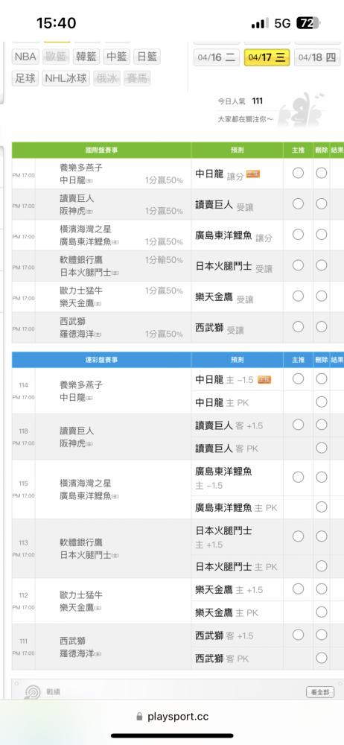344x745 pixels.
Task: Select the NBA league tab
Action: (25, 57)
